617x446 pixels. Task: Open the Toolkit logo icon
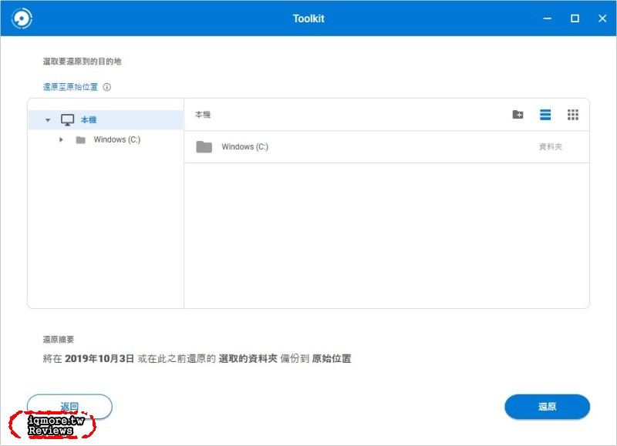pyautogui.click(x=22, y=18)
